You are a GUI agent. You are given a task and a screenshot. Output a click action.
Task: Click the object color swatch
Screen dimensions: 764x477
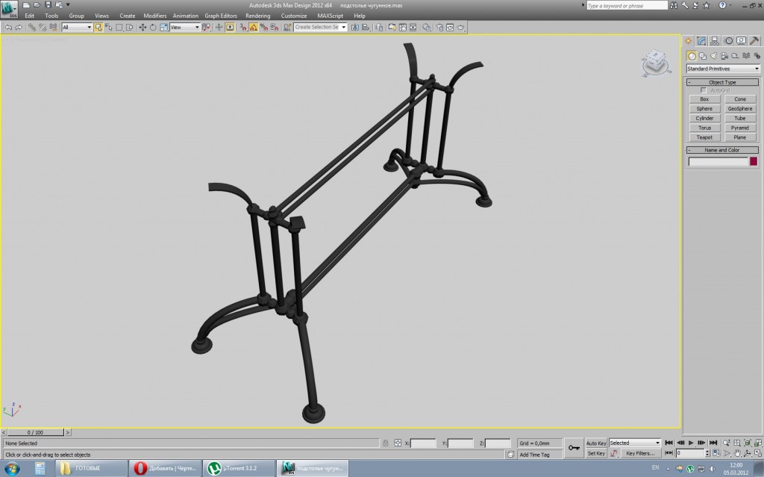(x=754, y=161)
